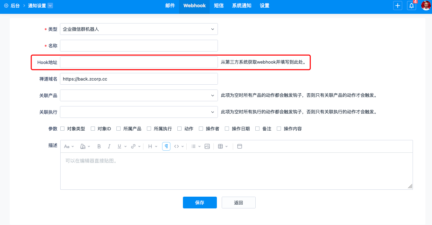Switch to the 邮件 tab

pos(170,6)
